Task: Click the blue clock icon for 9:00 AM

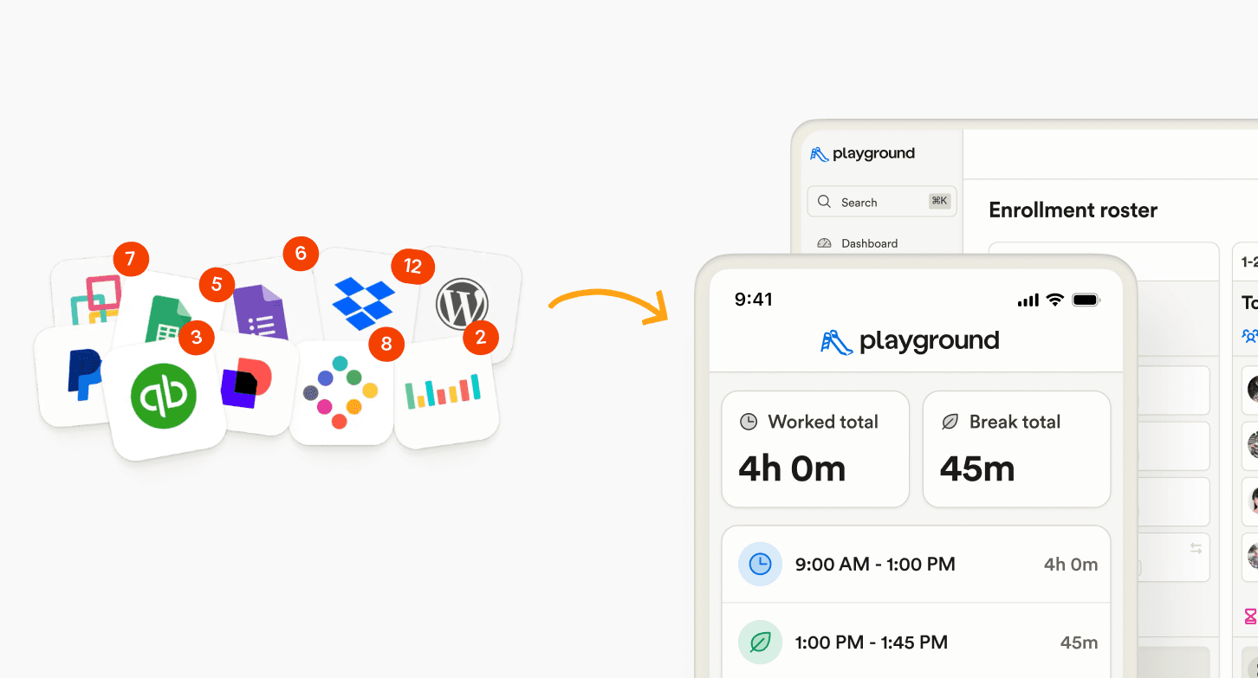Action: click(x=760, y=564)
